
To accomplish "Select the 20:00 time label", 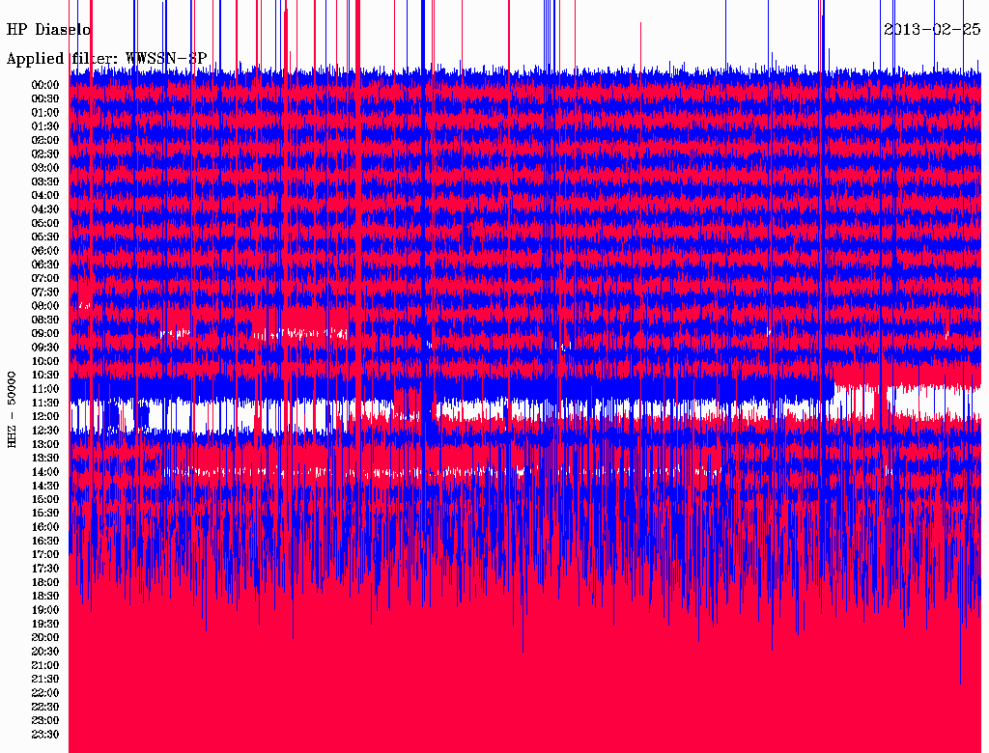I will coord(45,638).
